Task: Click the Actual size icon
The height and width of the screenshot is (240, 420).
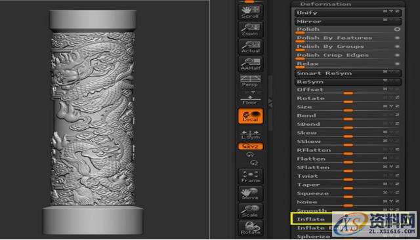Action: coord(250,47)
